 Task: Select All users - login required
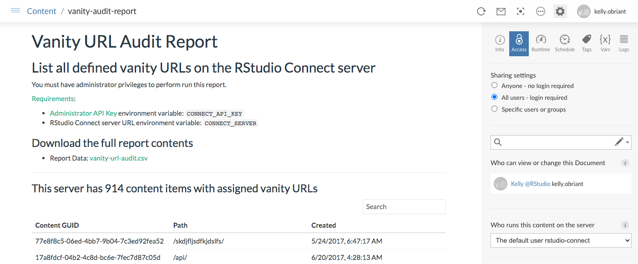(494, 97)
